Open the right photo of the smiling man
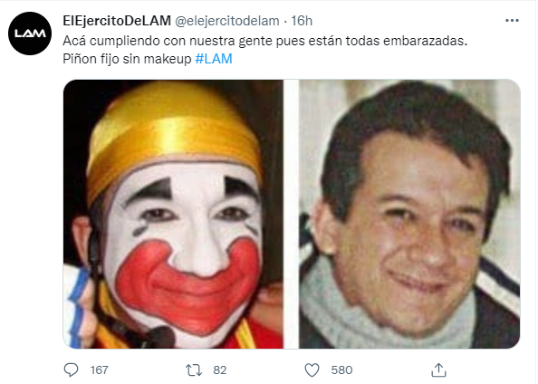The width and height of the screenshot is (538, 384). point(409,214)
